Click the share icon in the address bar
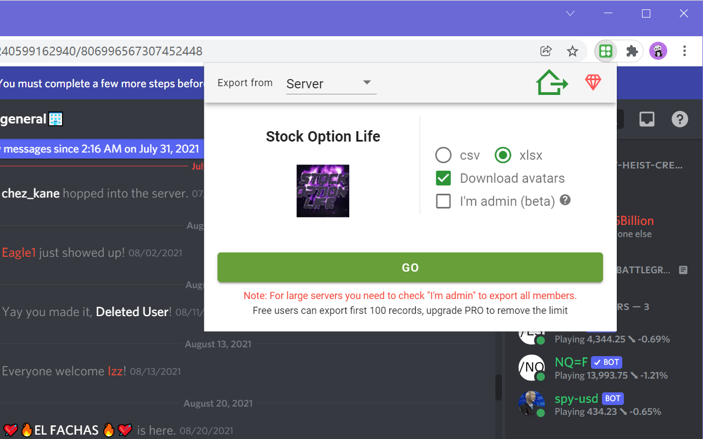 [545, 50]
